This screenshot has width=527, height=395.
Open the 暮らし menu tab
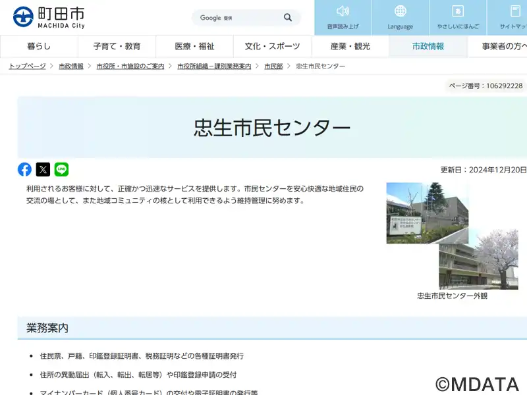pyautogui.click(x=39, y=46)
